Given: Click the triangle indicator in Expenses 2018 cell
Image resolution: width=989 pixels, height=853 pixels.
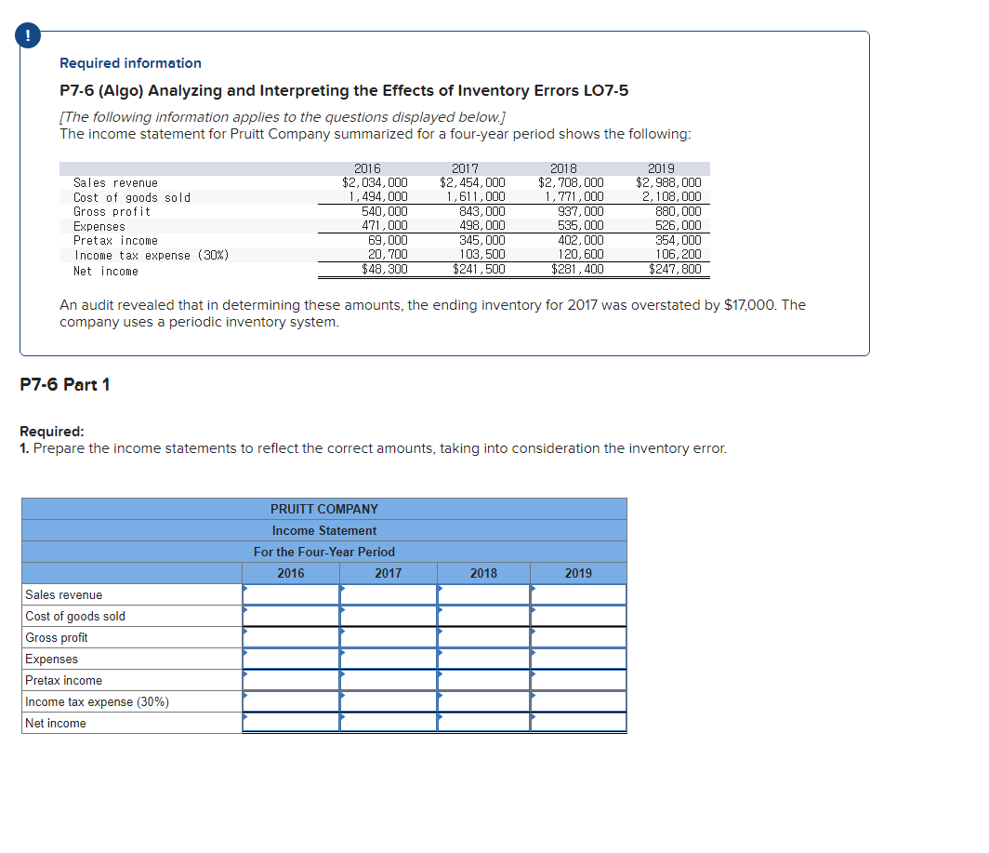Looking at the screenshot, I should point(440,653).
